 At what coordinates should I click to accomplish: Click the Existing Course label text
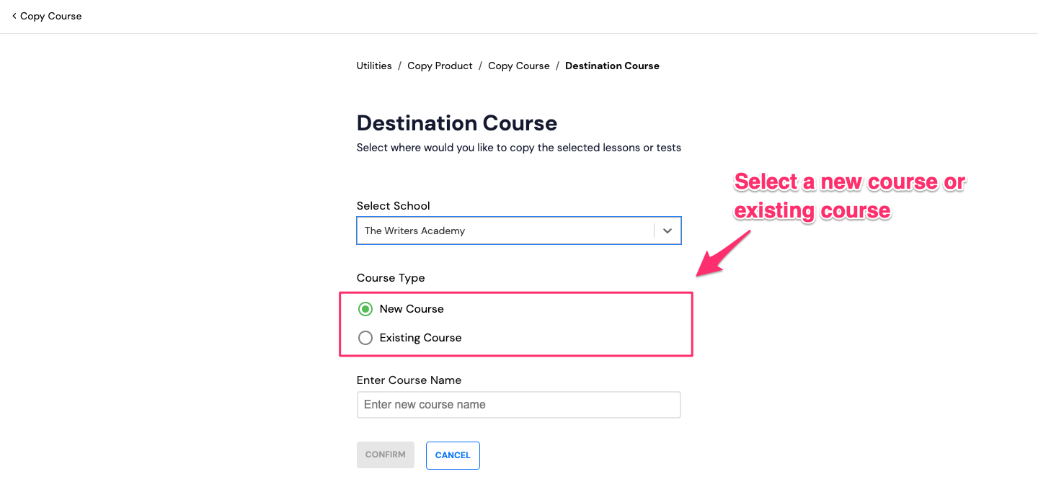[420, 338]
